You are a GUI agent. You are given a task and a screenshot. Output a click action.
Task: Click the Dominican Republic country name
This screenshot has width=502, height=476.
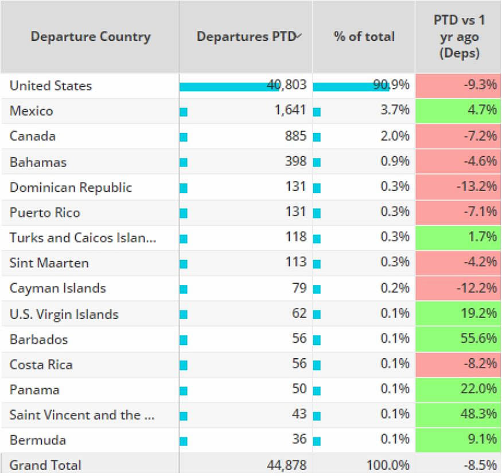click(x=71, y=187)
